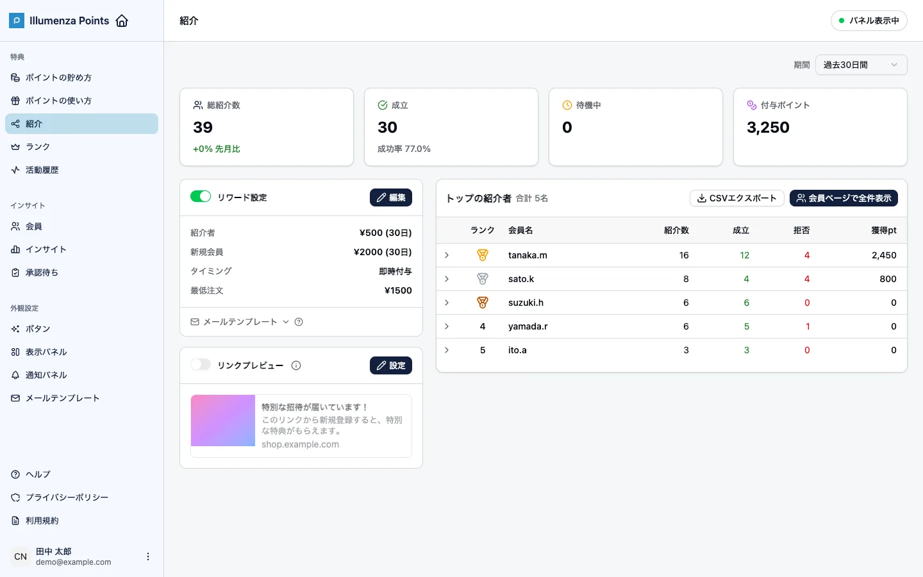This screenshot has width=923, height=577.
Task: Select 紹介 in the sidebar
Action: tap(81, 124)
